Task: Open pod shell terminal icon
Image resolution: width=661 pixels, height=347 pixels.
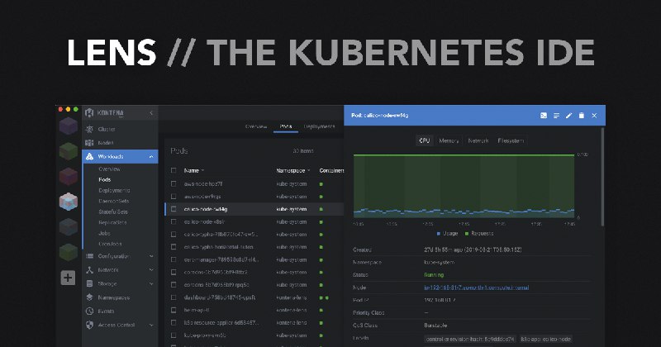Action: [x=544, y=116]
